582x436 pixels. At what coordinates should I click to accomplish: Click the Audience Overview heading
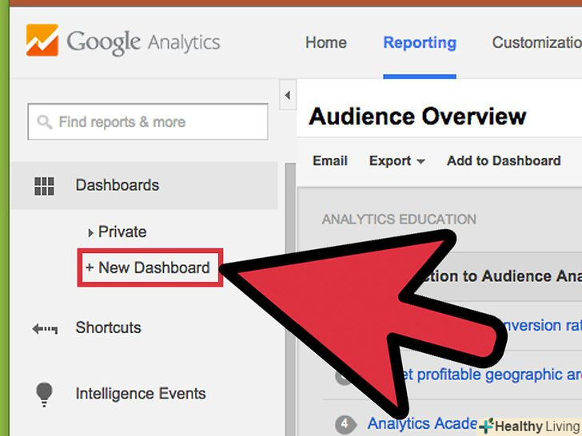[417, 117]
